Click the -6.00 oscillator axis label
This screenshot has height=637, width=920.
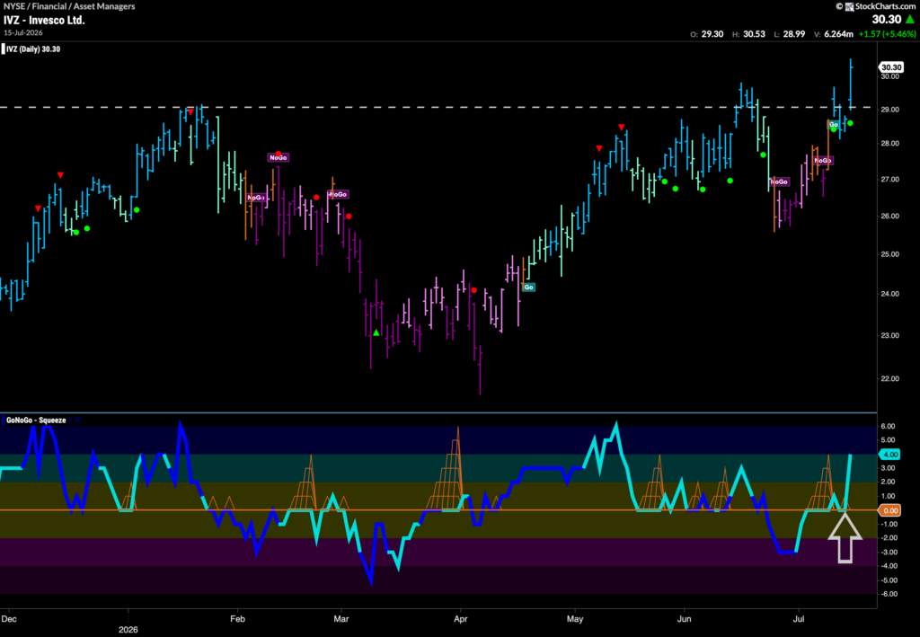point(889,594)
